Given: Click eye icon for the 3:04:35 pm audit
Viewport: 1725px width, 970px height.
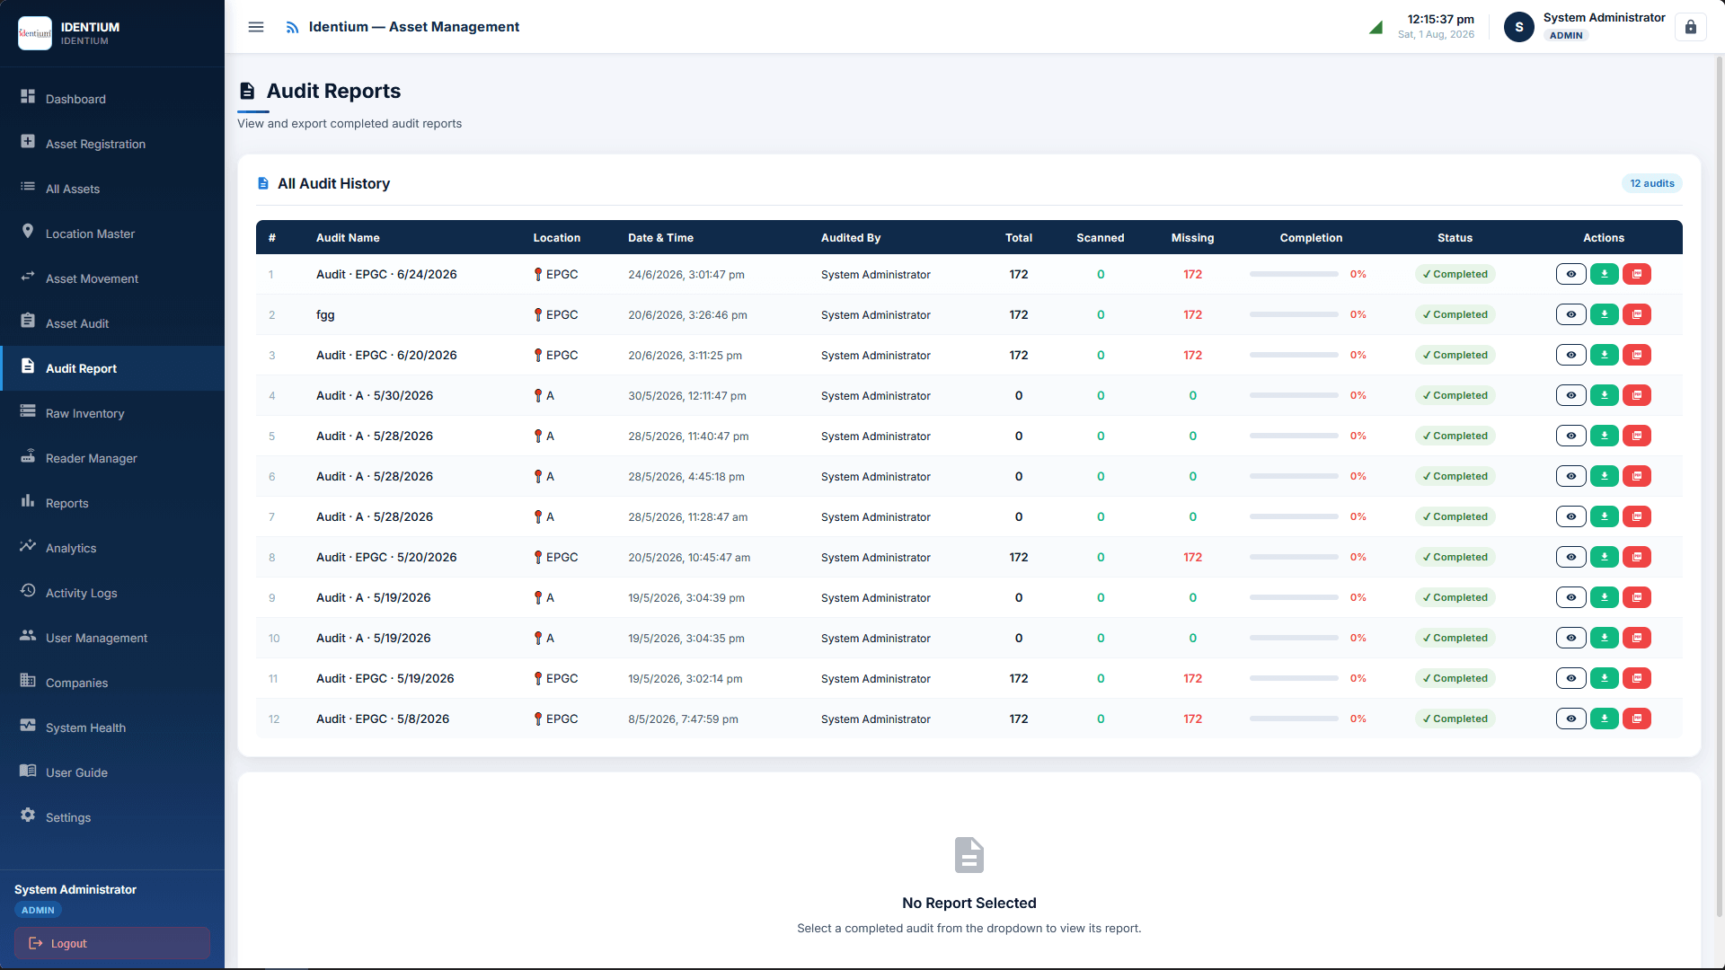Looking at the screenshot, I should coord(1570,638).
